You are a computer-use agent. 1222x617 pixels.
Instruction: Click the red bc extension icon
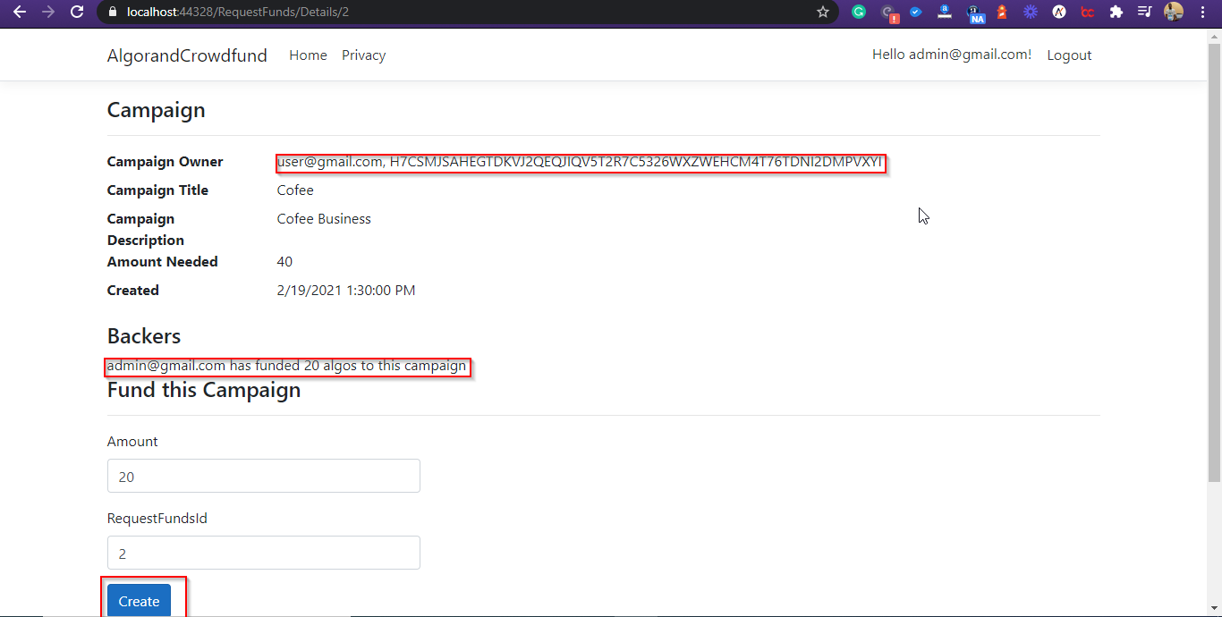[1088, 13]
